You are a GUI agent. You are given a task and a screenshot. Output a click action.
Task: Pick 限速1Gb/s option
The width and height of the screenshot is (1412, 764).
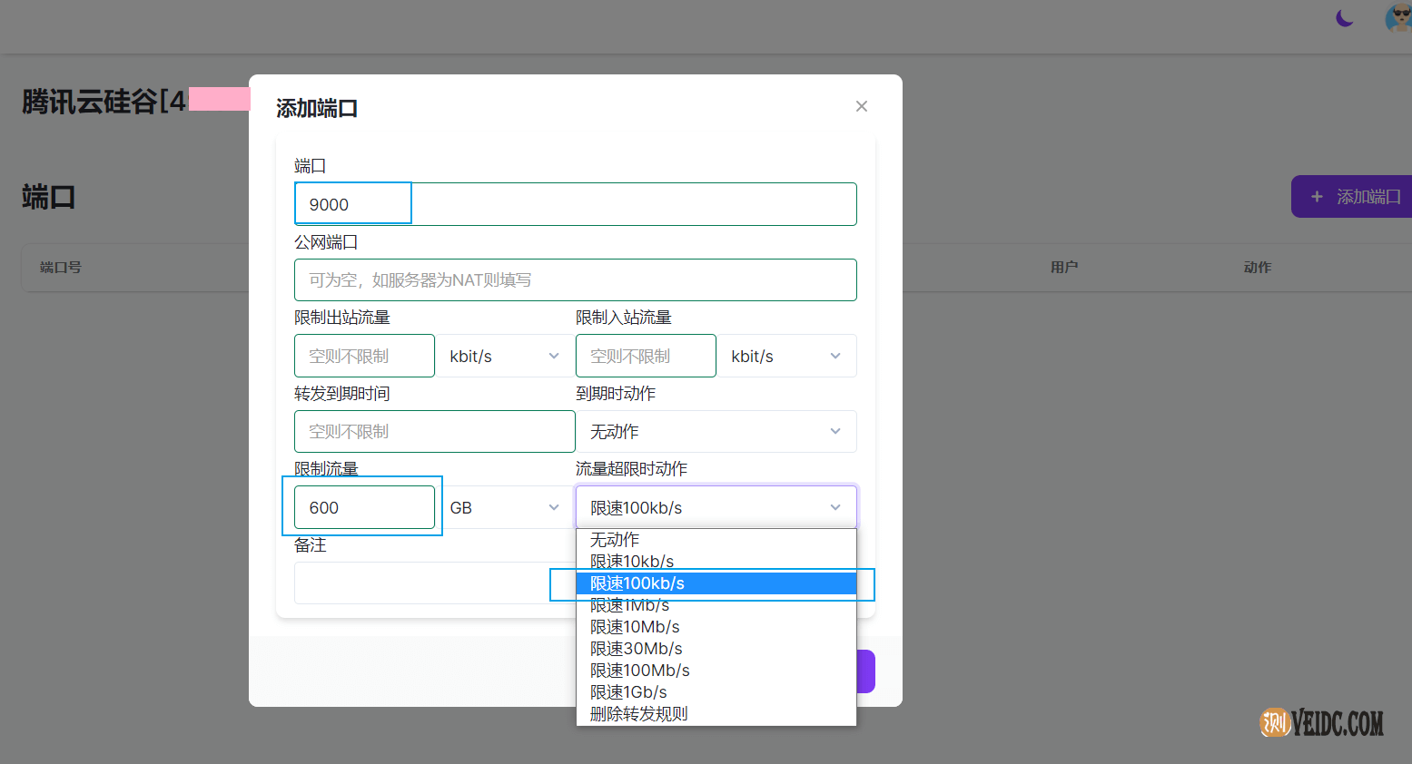click(628, 692)
